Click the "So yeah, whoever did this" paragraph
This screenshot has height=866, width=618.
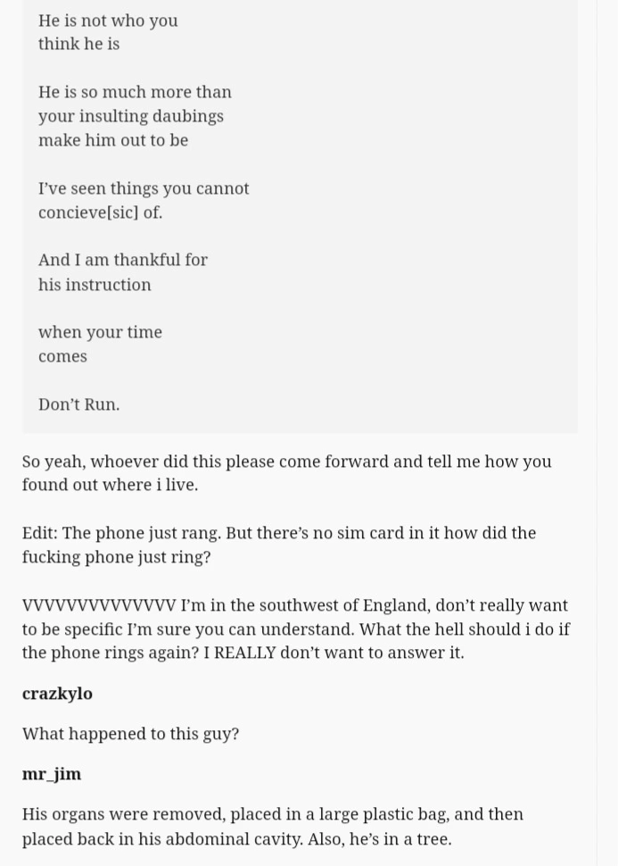point(286,462)
